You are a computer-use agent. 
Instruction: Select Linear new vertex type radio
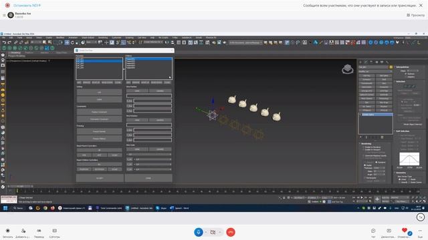[x=399, y=179]
